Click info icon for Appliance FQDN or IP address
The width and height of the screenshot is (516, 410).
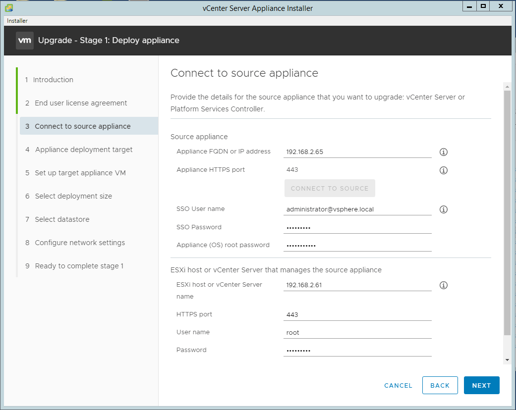[443, 152]
